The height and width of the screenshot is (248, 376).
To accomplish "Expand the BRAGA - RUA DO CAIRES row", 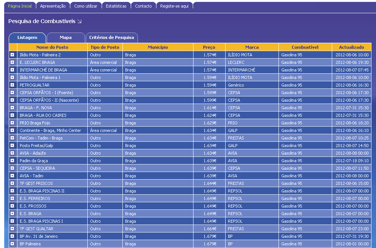I will 12,115.
